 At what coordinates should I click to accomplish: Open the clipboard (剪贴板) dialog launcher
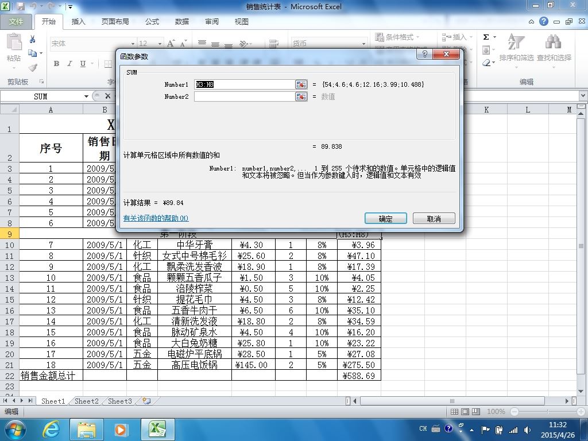[x=41, y=82]
